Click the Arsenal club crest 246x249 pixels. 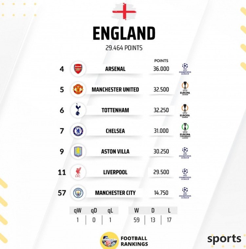78,69
